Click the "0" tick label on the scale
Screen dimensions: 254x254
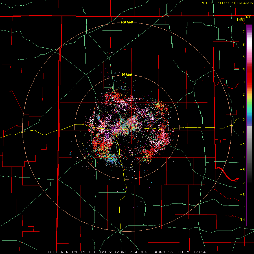click(244, 120)
